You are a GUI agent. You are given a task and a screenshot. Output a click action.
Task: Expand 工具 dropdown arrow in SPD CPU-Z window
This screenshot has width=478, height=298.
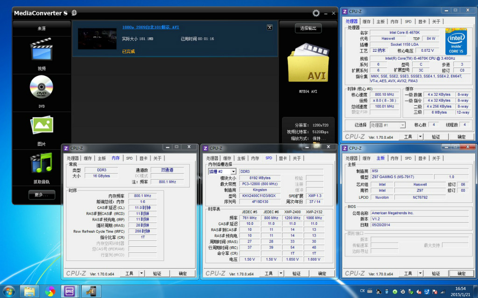pyautogui.click(x=281, y=273)
